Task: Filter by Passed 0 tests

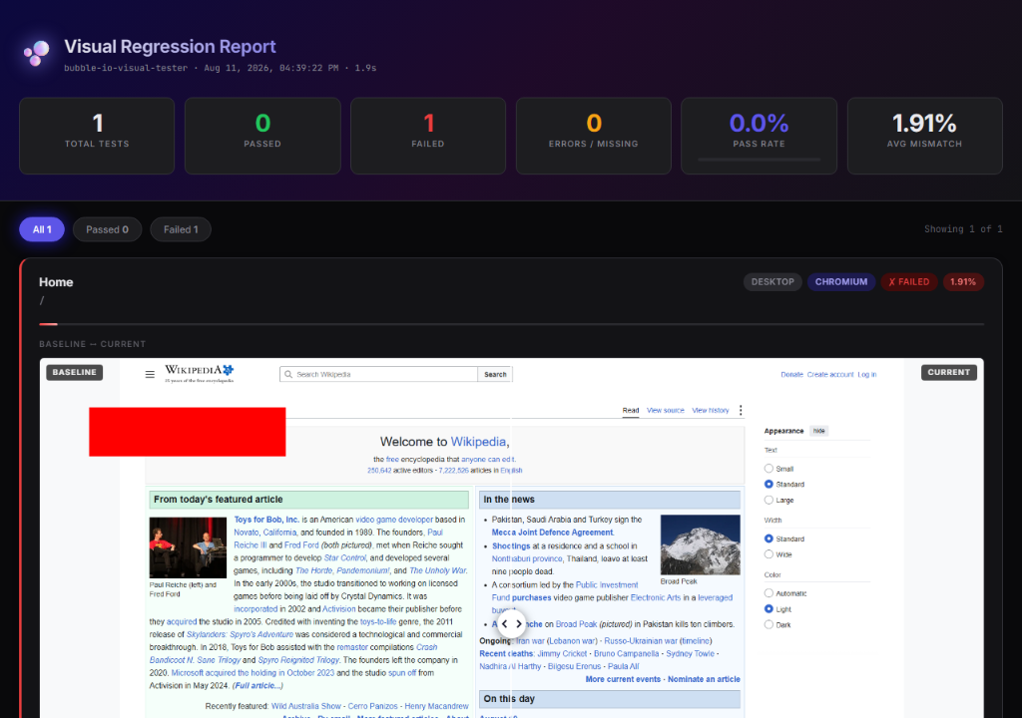Action: [107, 229]
